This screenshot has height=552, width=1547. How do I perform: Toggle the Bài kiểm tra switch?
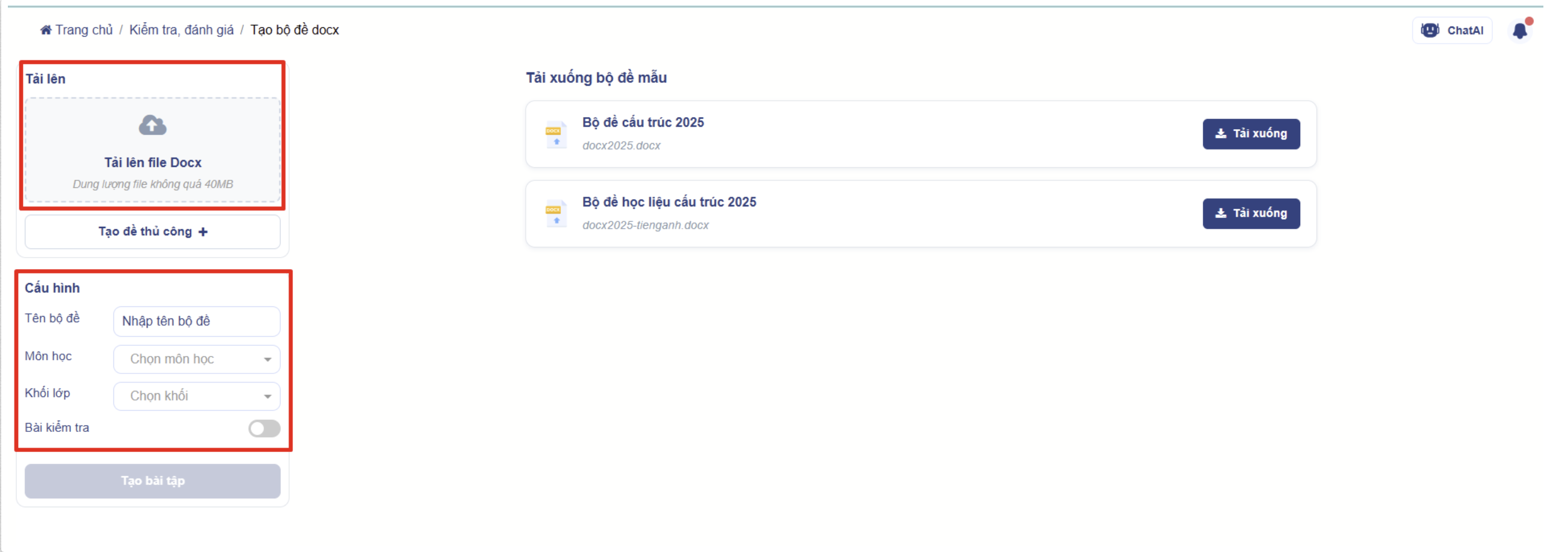(x=264, y=428)
